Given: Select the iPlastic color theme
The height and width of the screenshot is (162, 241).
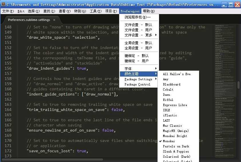Looking at the screenshot, I should pos(178,115).
